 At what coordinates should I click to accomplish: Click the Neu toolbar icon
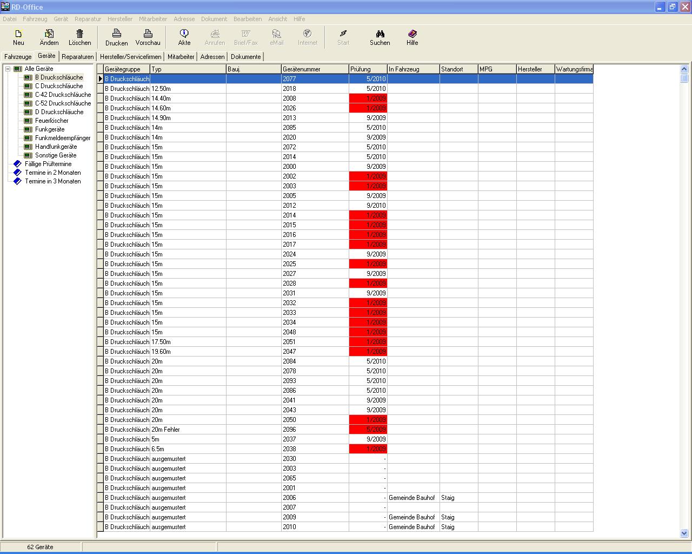coord(18,34)
